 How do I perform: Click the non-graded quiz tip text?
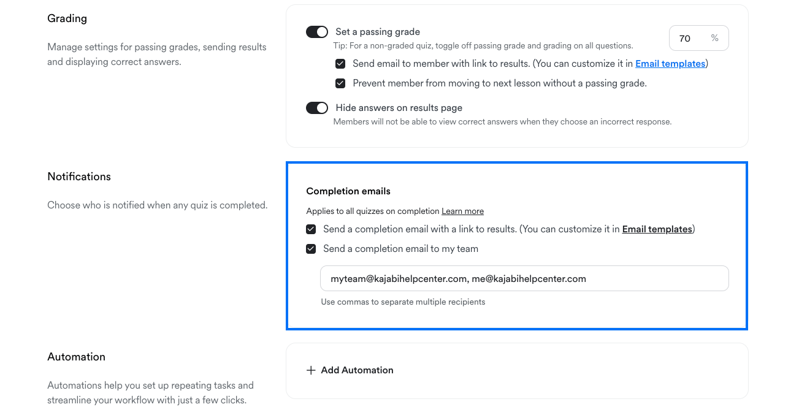point(483,45)
